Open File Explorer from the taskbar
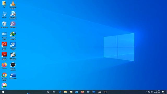Viewport: 167px width, 94px height. pos(65,92)
